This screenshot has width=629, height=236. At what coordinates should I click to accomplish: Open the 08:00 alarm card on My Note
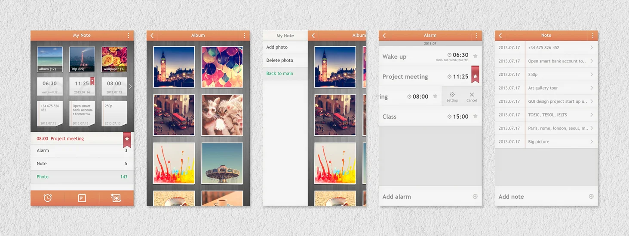click(114, 87)
